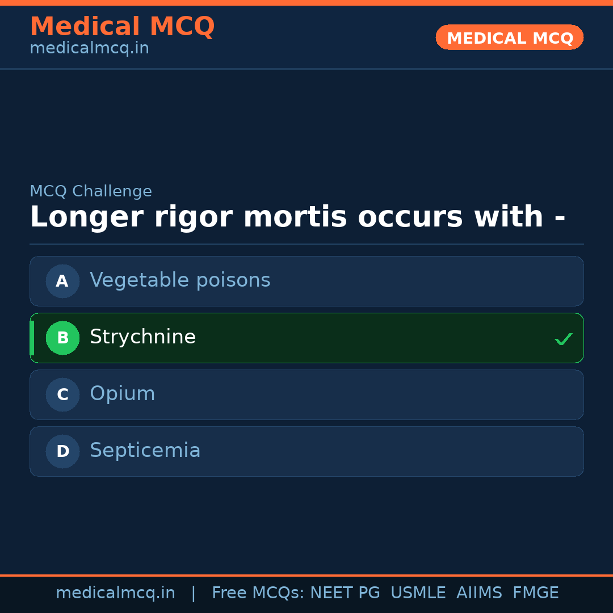Click the NEET PG label

[345, 592]
